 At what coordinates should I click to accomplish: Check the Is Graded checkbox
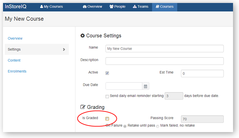pyautogui.click(x=107, y=119)
